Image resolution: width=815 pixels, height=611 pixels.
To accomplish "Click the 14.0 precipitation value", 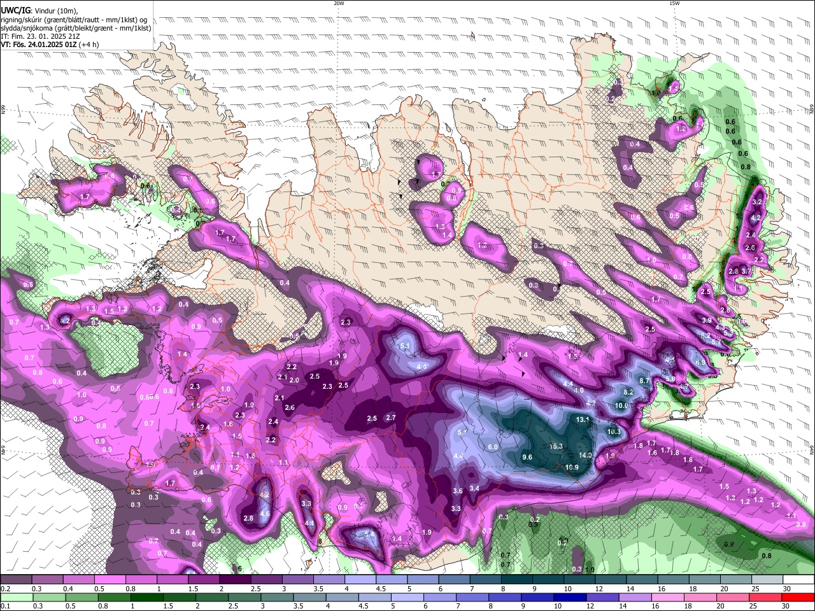I will tap(586, 455).
